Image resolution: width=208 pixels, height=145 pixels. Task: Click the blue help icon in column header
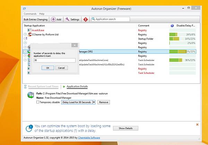[172, 26]
